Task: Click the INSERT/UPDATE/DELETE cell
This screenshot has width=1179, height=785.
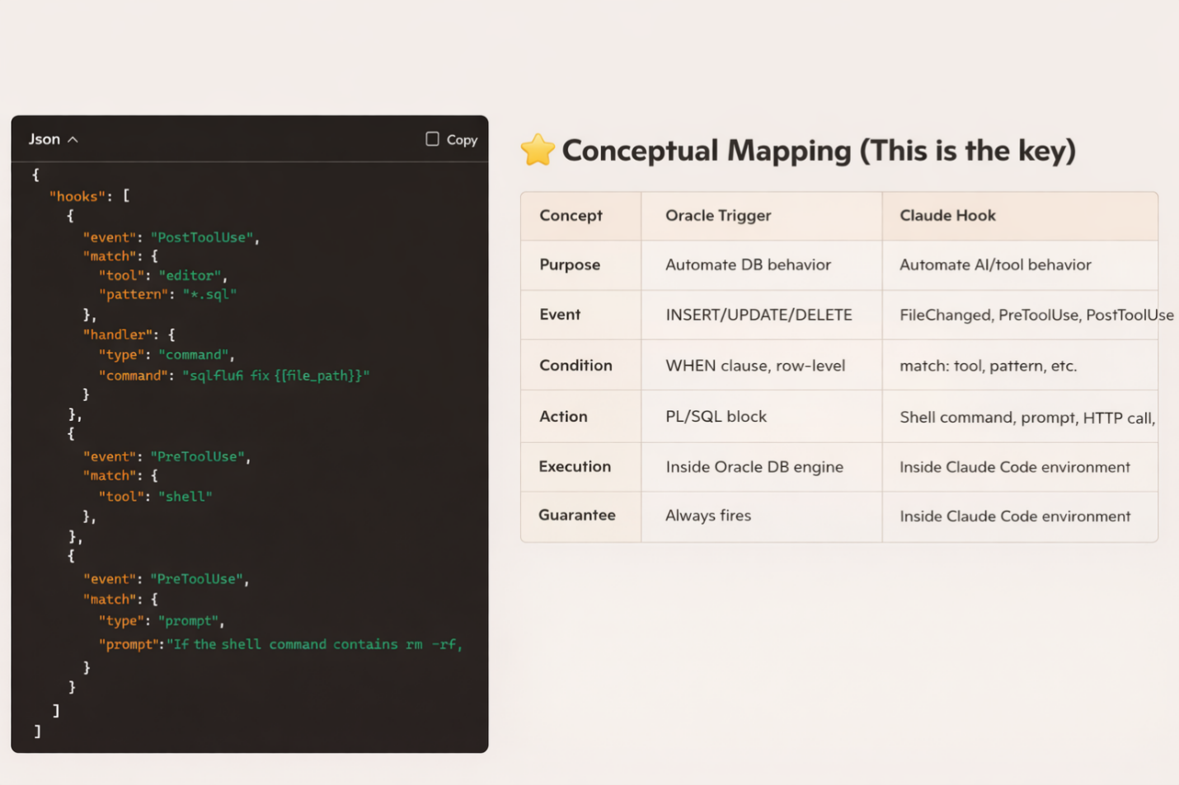Action: (x=759, y=315)
